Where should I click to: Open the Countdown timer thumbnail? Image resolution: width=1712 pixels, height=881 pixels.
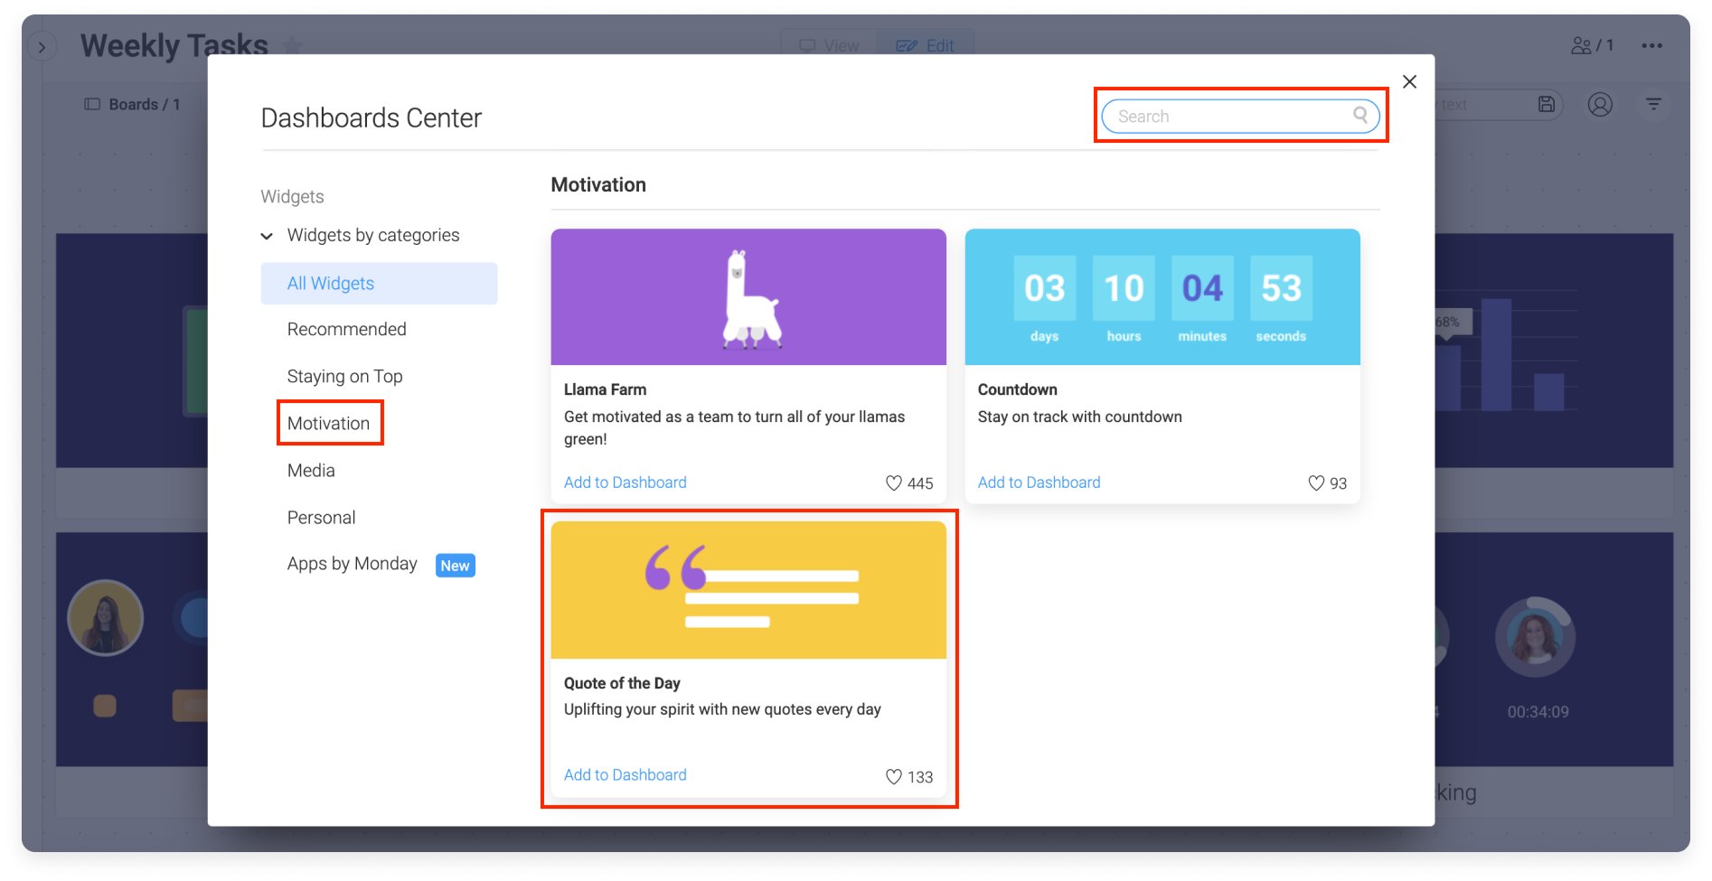click(x=1162, y=297)
